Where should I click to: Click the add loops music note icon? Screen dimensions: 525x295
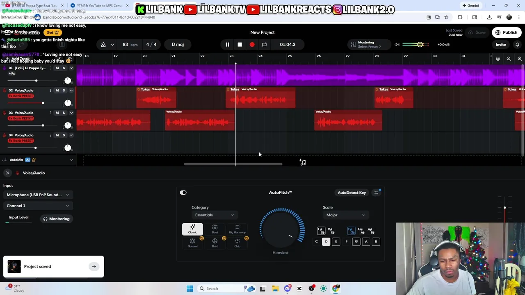(x=303, y=163)
